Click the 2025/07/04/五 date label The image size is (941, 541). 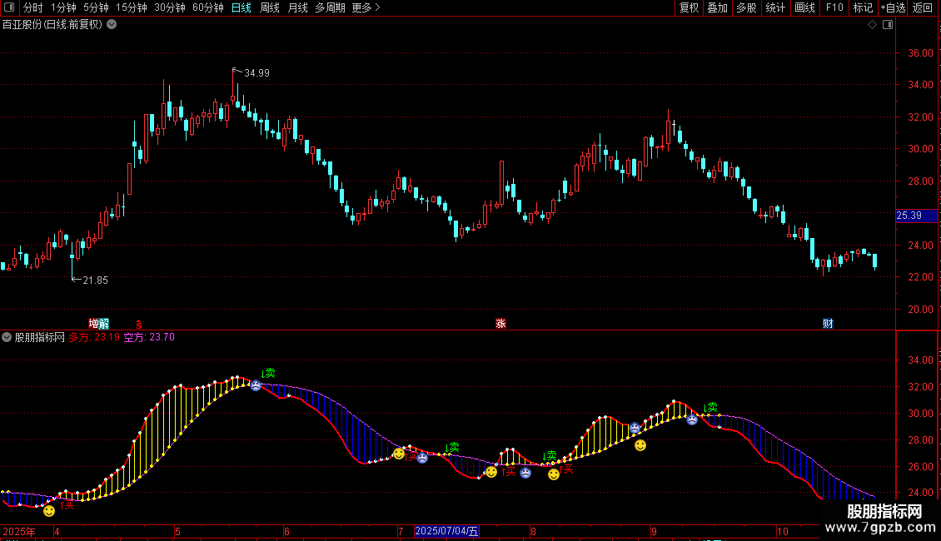446,531
